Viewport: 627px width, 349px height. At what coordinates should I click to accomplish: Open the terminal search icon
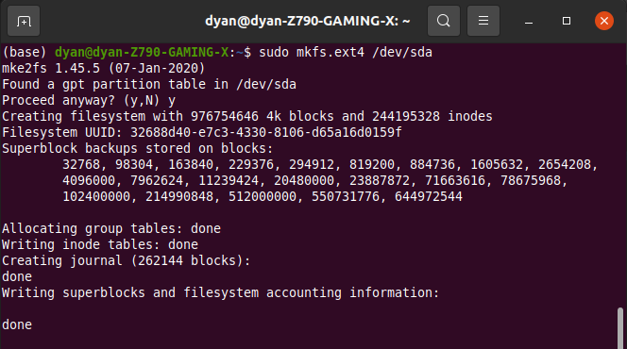click(444, 21)
